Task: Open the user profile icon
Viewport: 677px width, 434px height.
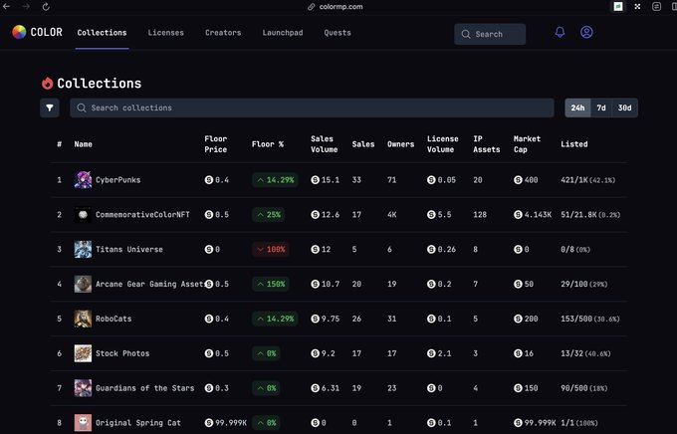Action: pos(586,33)
